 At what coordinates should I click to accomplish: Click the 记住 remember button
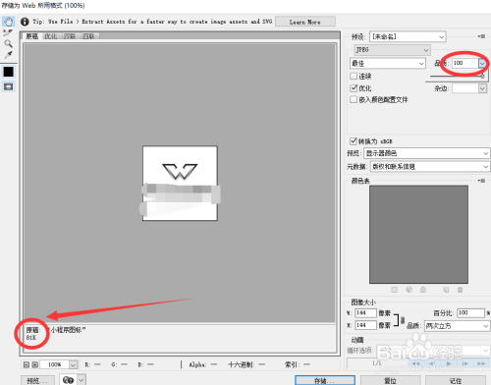[x=456, y=380]
